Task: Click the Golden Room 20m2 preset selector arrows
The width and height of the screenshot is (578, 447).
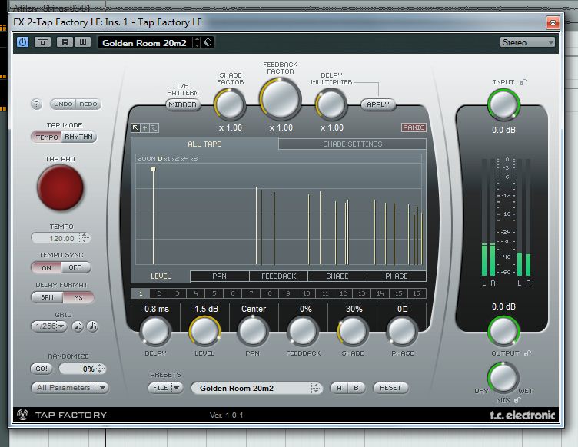Action: 316,388
